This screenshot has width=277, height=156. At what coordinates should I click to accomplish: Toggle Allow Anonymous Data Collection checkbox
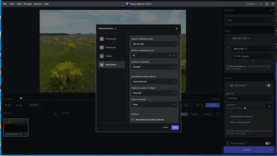click(x=133, y=120)
